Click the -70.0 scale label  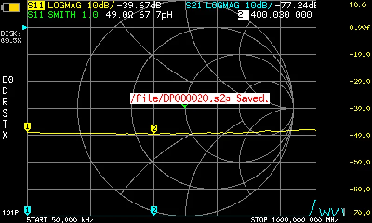[x=359, y=213]
